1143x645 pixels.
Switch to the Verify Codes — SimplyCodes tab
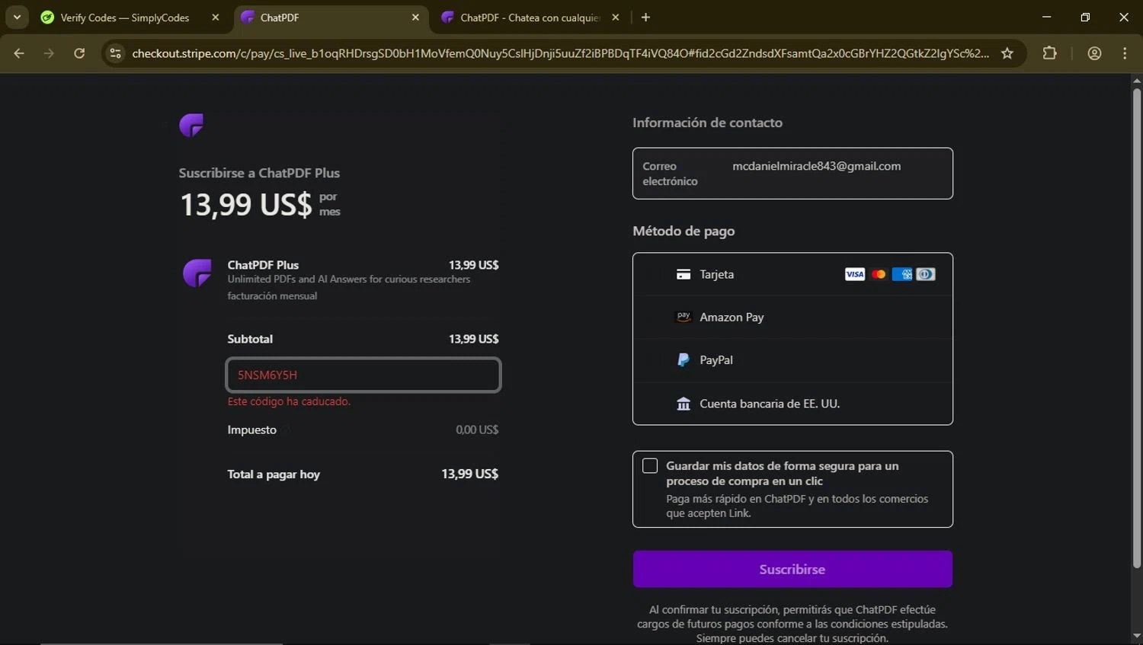(x=125, y=18)
